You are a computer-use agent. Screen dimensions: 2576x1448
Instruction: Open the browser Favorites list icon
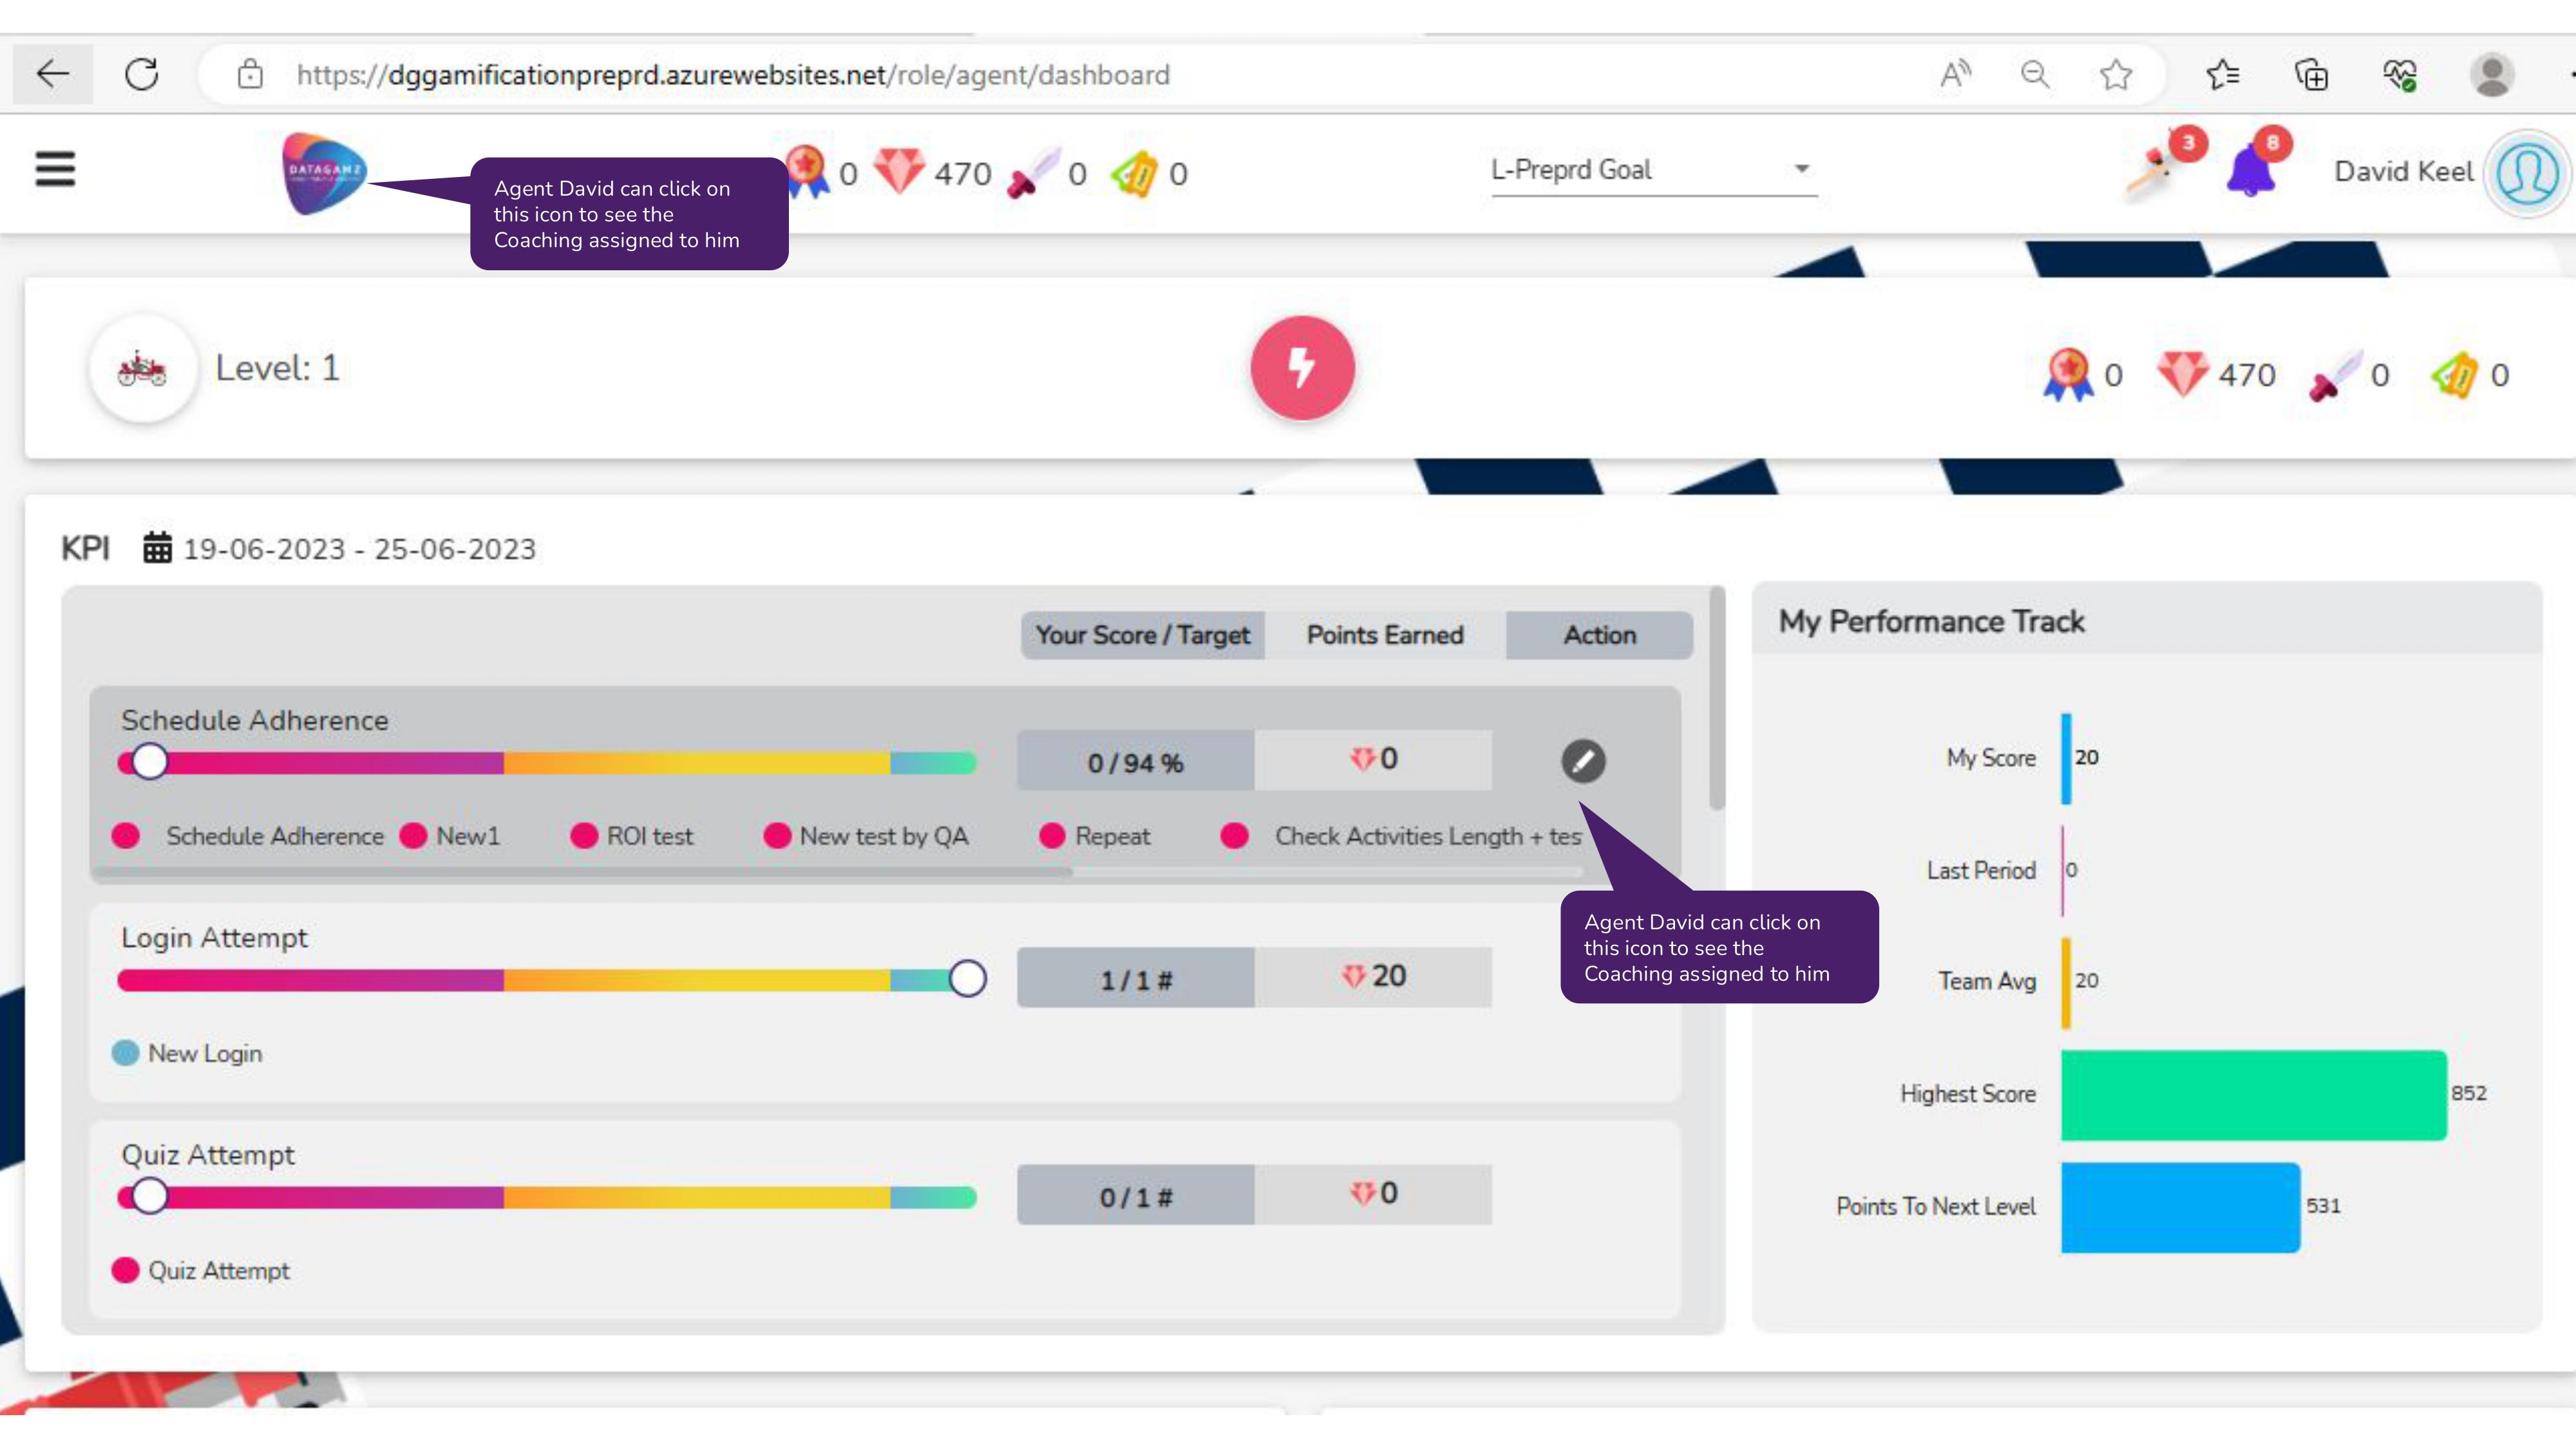pyautogui.click(x=2222, y=74)
